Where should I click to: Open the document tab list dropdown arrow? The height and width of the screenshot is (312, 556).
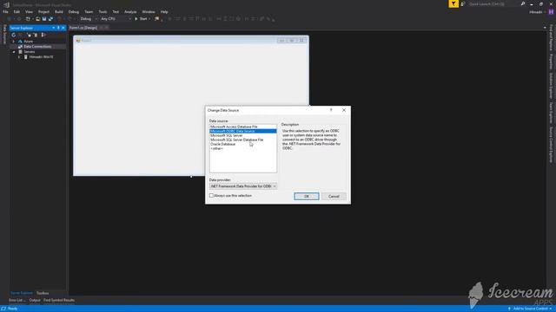pos(545,28)
